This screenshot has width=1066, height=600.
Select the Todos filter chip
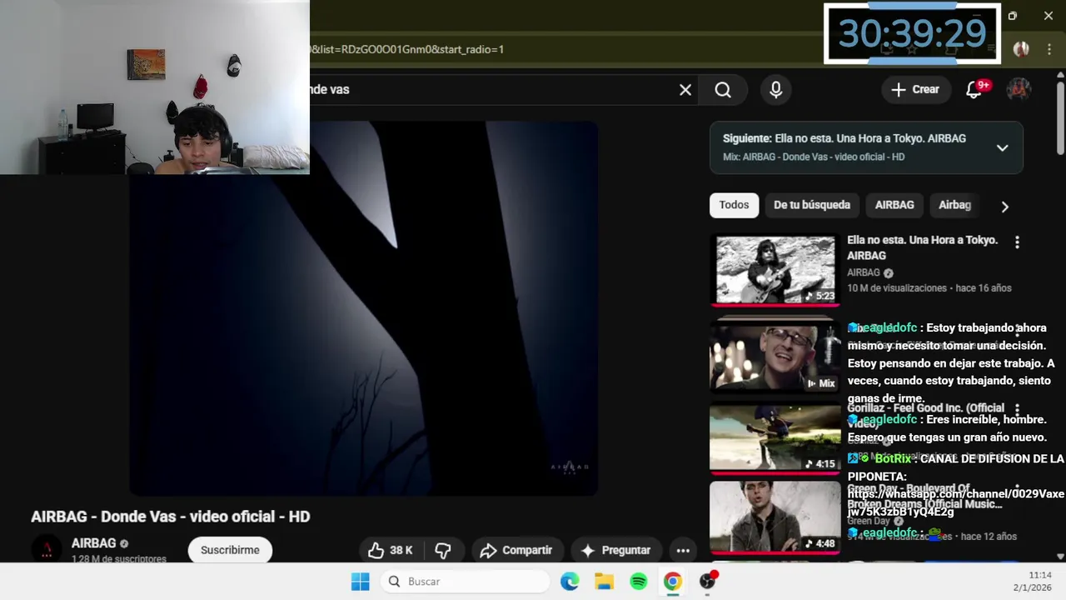(734, 205)
